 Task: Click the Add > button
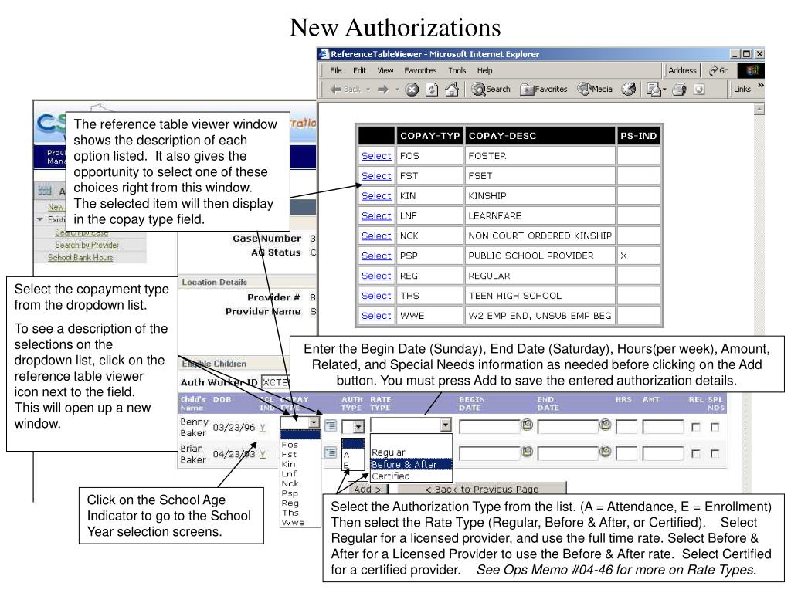(368, 489)
